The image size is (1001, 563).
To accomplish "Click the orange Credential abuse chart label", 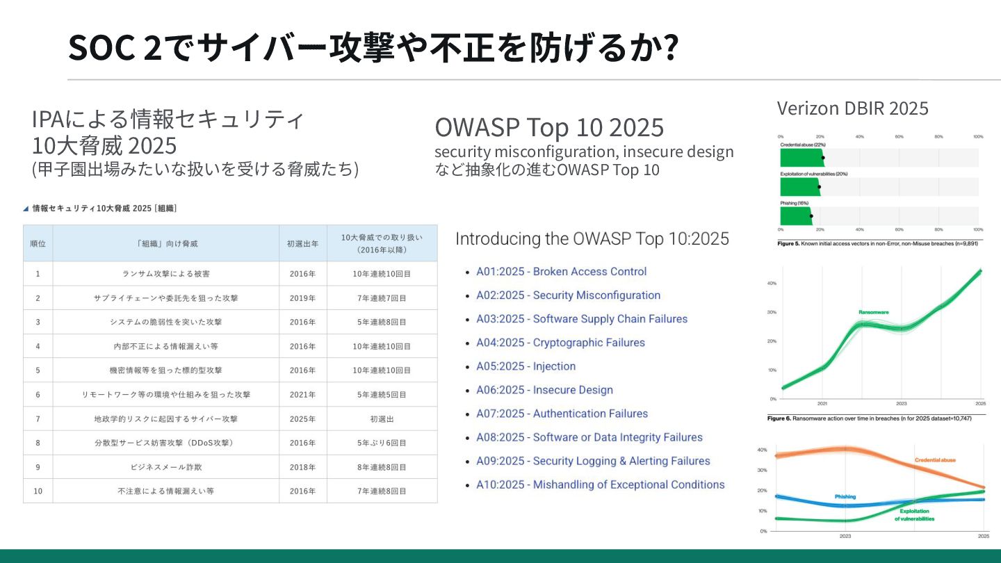I will (935, 460).
